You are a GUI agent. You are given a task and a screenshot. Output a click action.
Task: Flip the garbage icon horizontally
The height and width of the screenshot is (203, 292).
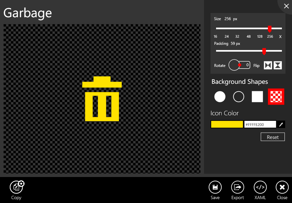tap(268, 65)
